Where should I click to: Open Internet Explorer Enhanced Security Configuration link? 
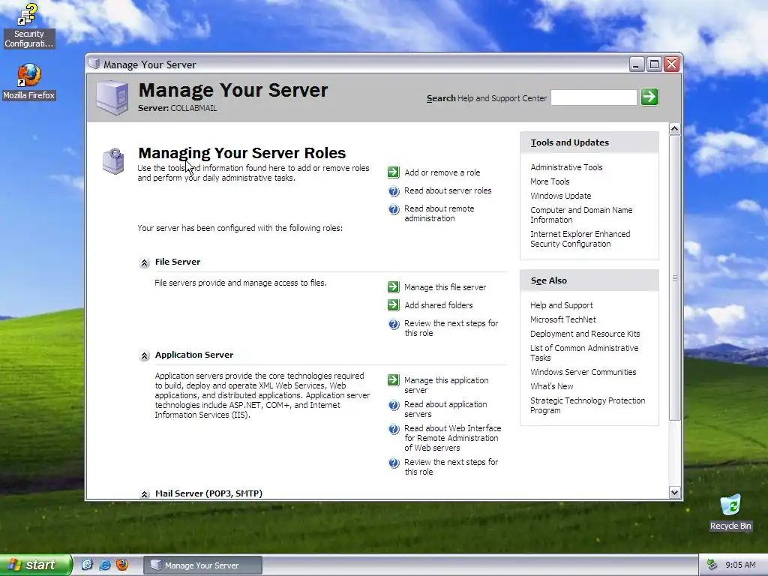[580, 238]
